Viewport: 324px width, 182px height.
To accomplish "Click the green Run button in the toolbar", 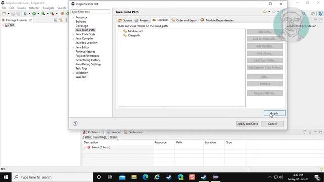I will click(x=34, y=14).
